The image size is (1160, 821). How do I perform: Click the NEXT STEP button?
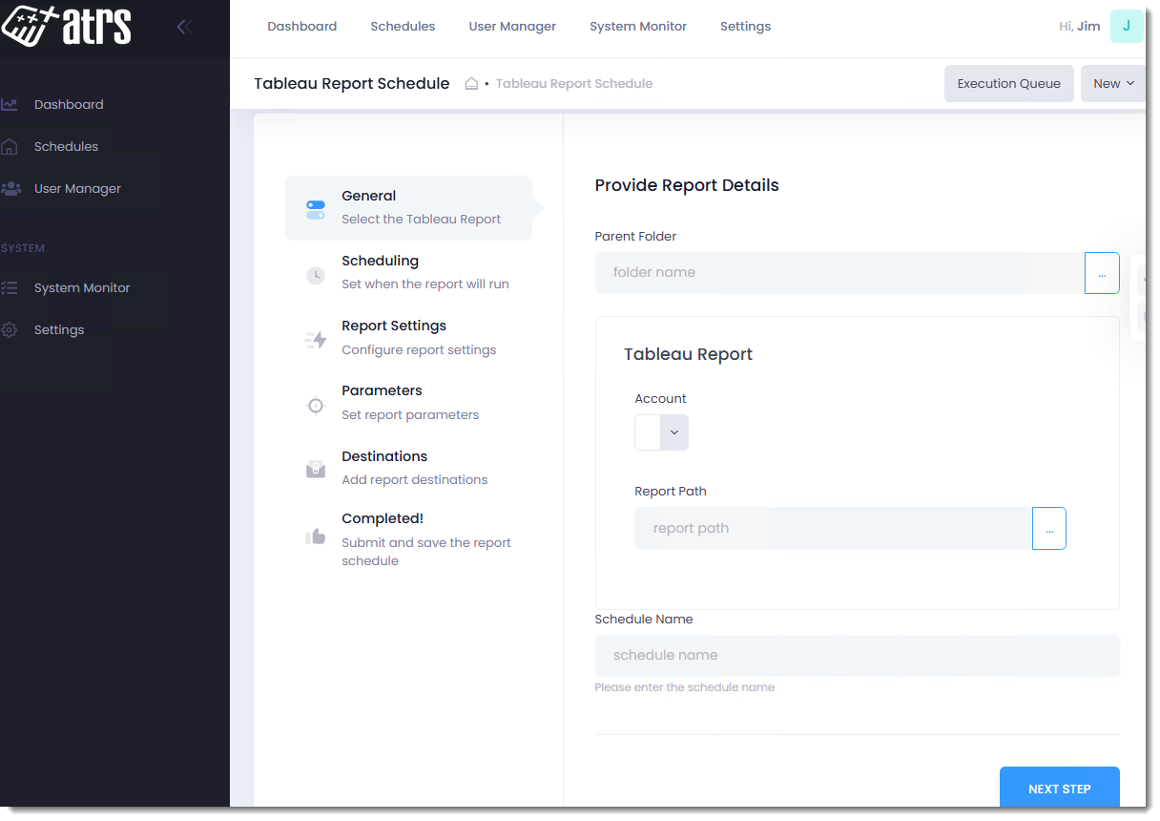pos(1060,789)
